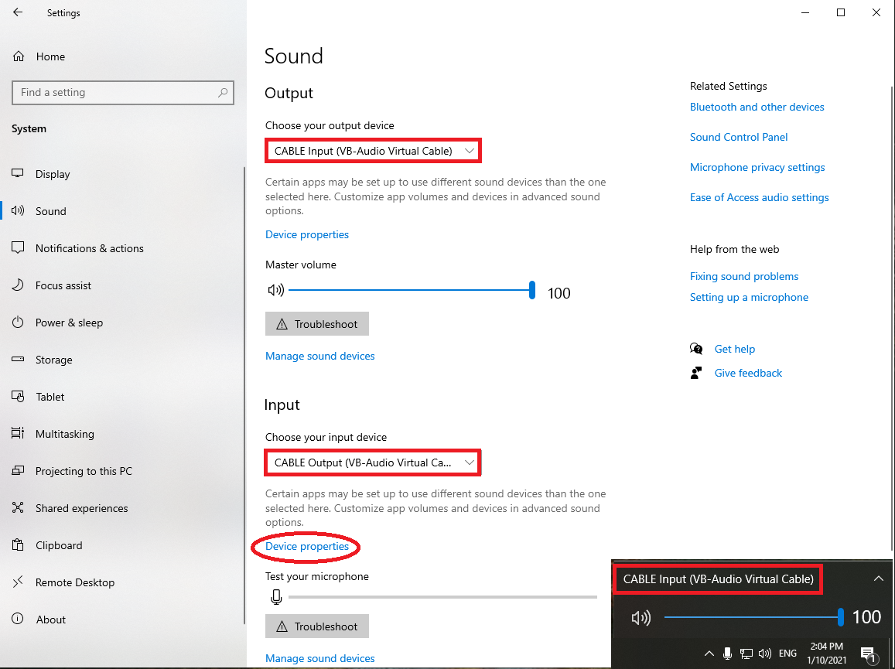Open Setting up a microphone link

pyautogui.click(x=749, y=298)
